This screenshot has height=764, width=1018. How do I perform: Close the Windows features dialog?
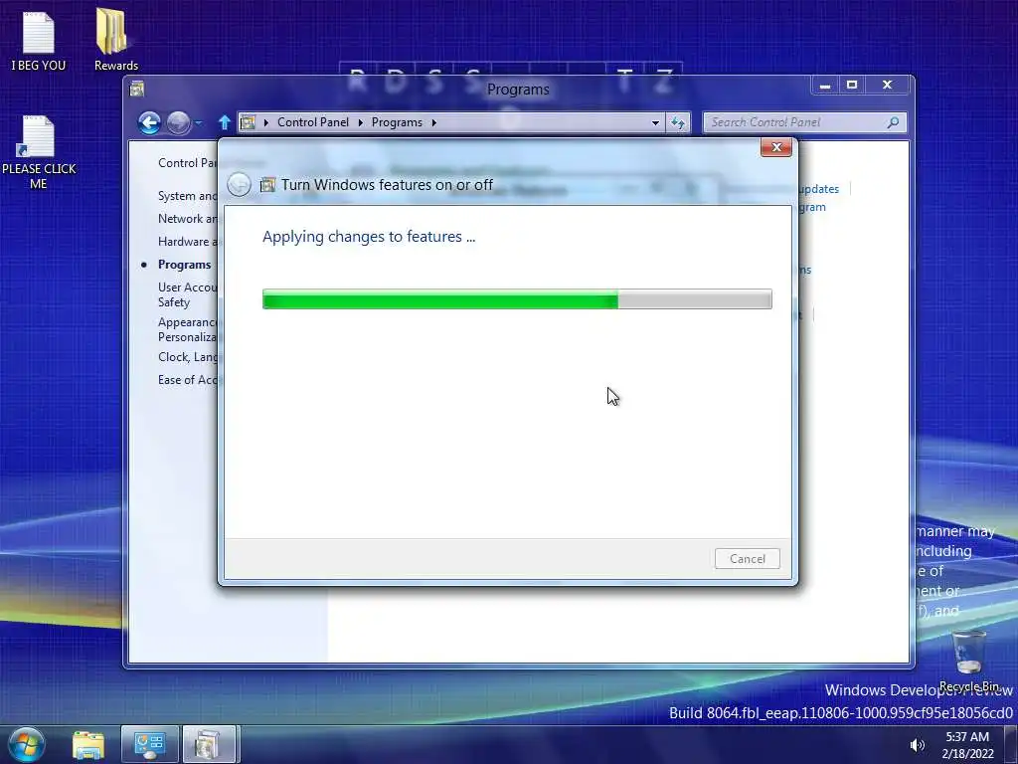pyautogui.click(x=775, y=147)
